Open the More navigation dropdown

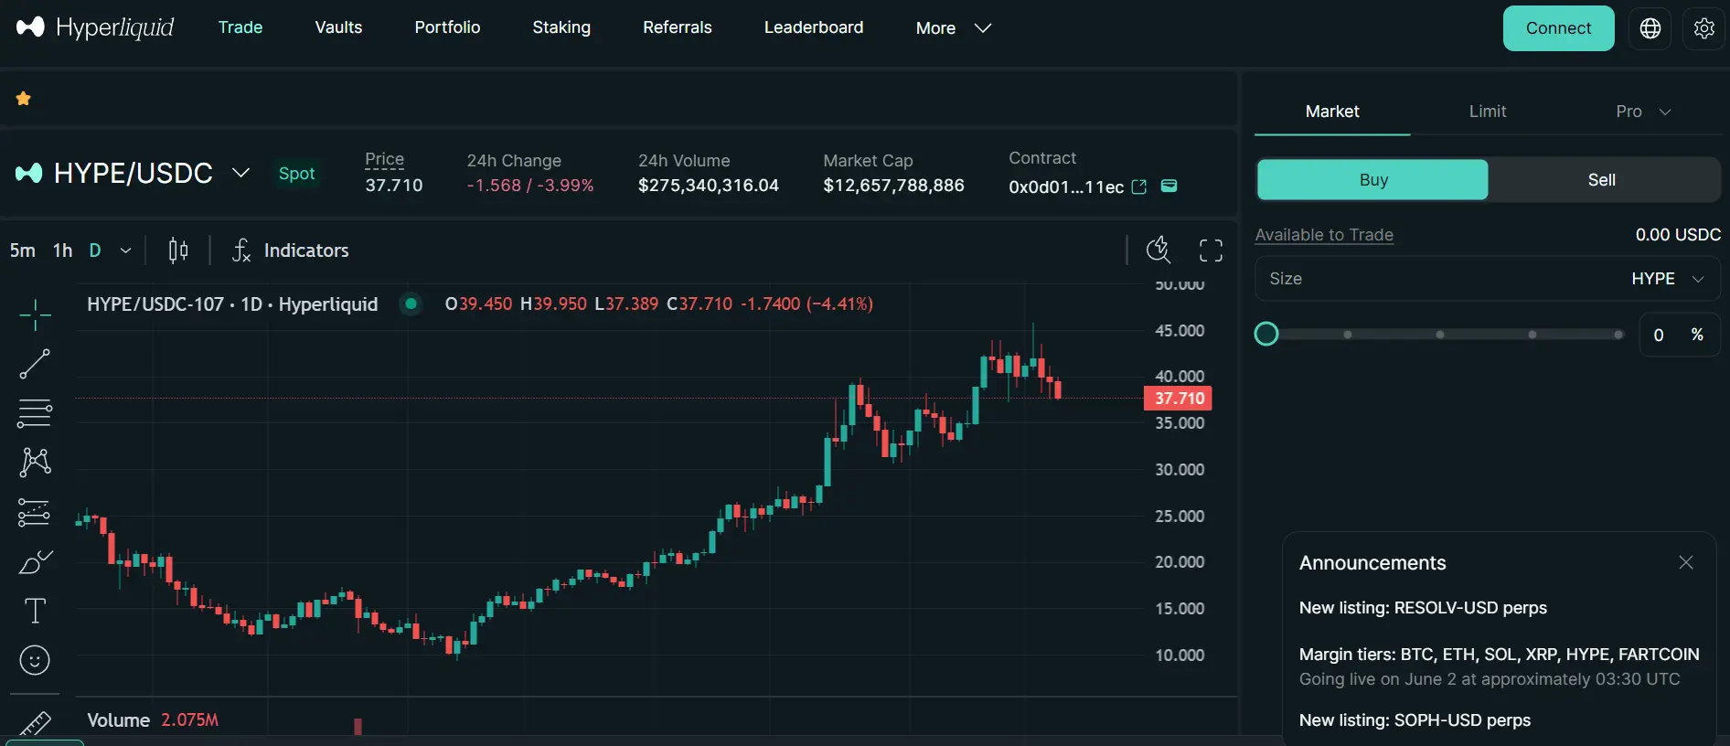(953, 28)
